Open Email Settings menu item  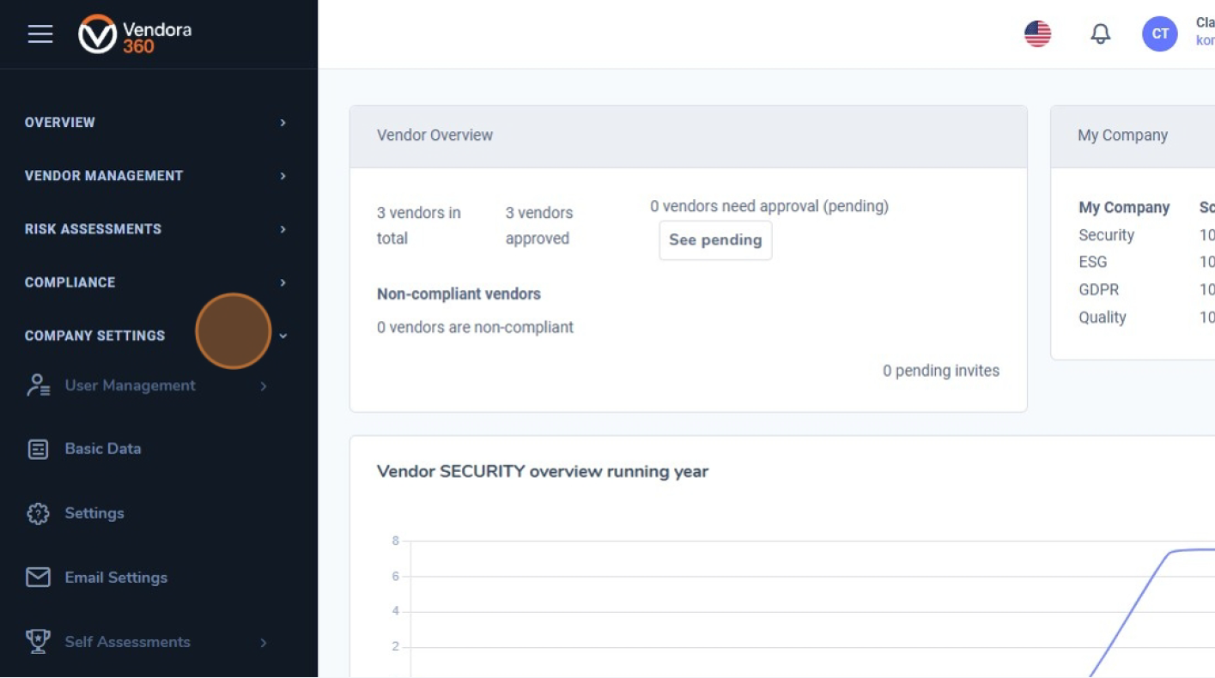coord(116,578)
